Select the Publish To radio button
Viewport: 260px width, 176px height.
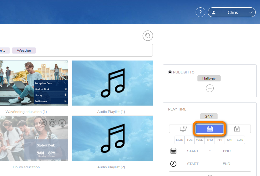tap(170, 72)
